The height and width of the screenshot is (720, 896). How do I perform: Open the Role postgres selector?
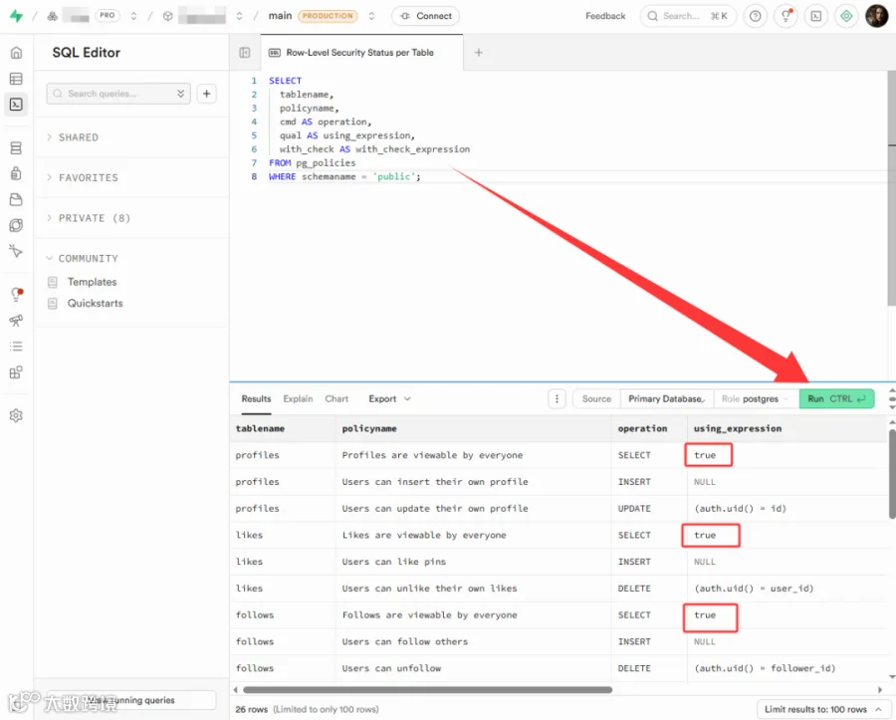(x=756, y=399)
